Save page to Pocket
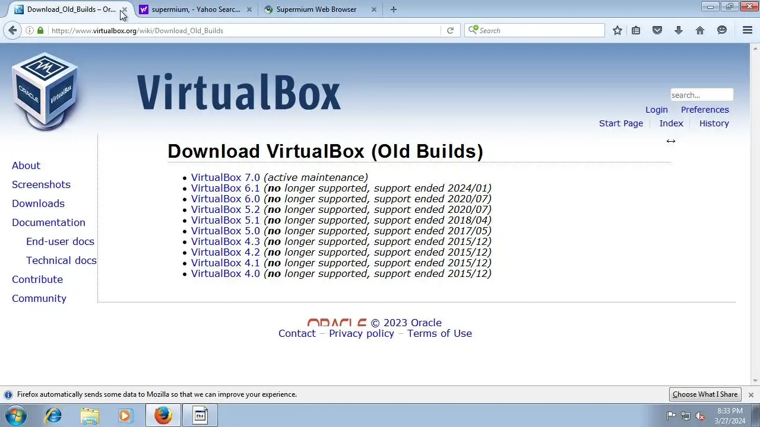760x427 pixels. pyautogui.click(x=657, y=30)
